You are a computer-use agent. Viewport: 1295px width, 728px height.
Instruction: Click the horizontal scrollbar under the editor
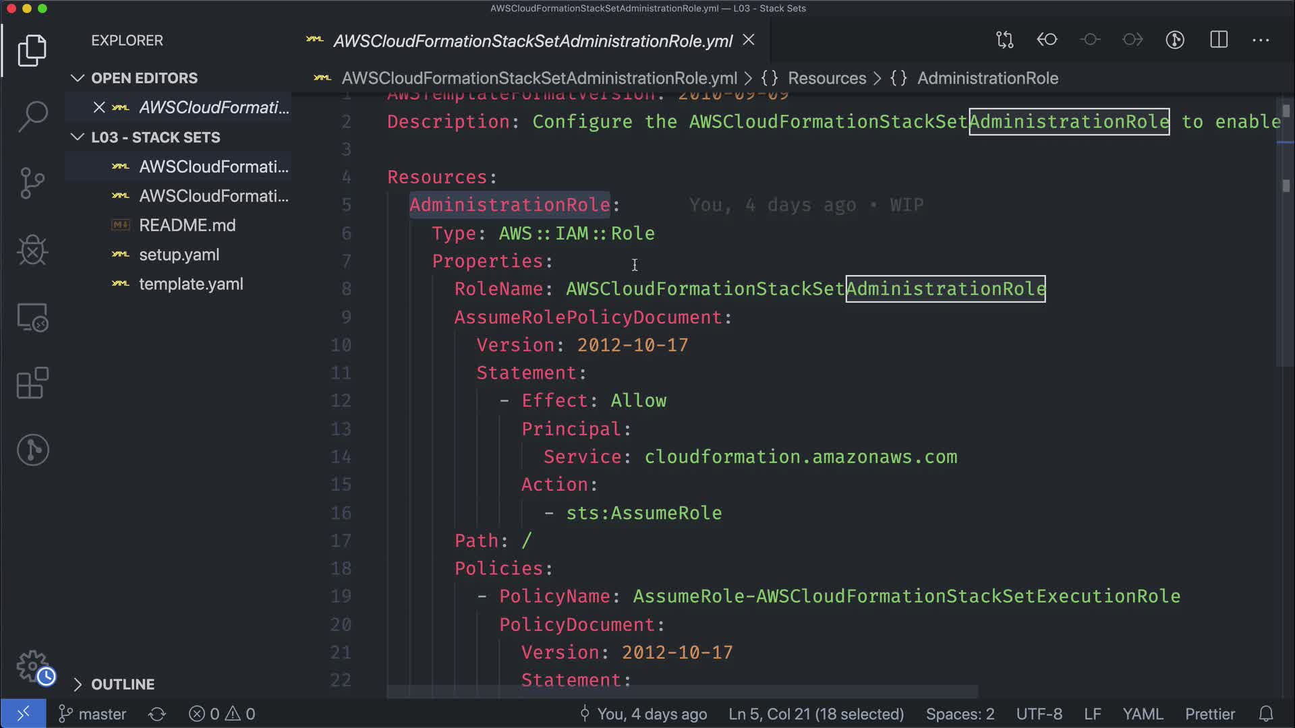[681, 692]
